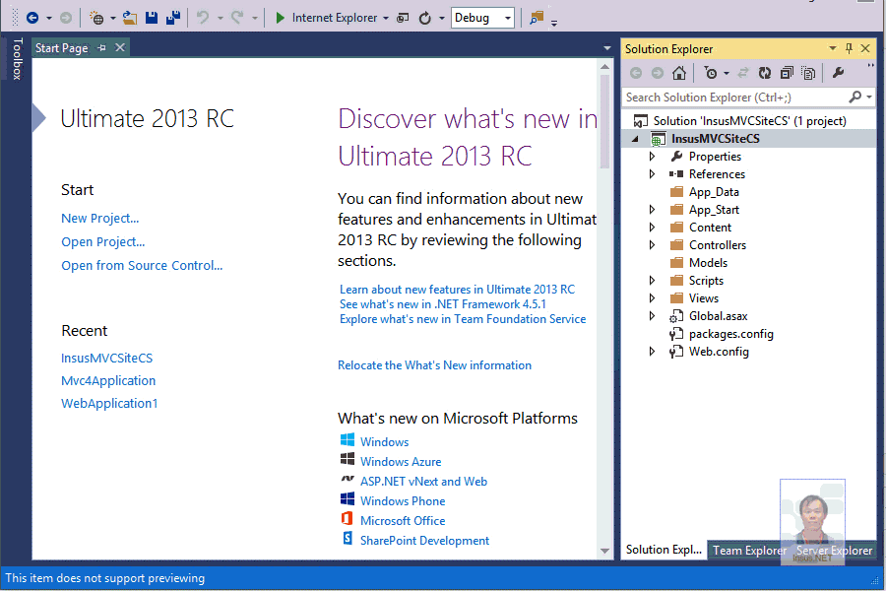Screen dimensions: 886x591
Task: Open Properties with the wrench toolbar icon
Action: (x=839, y=73)
